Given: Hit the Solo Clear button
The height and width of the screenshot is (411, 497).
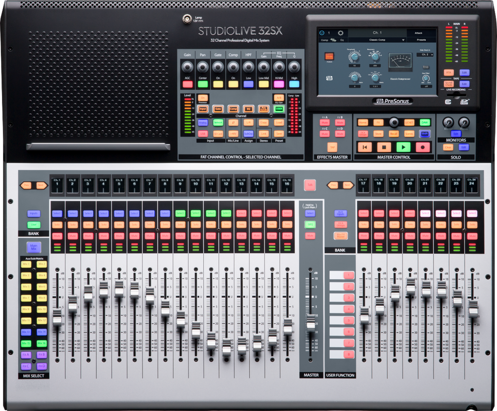Looking at the screenshot, I should [x=448, y=148].
